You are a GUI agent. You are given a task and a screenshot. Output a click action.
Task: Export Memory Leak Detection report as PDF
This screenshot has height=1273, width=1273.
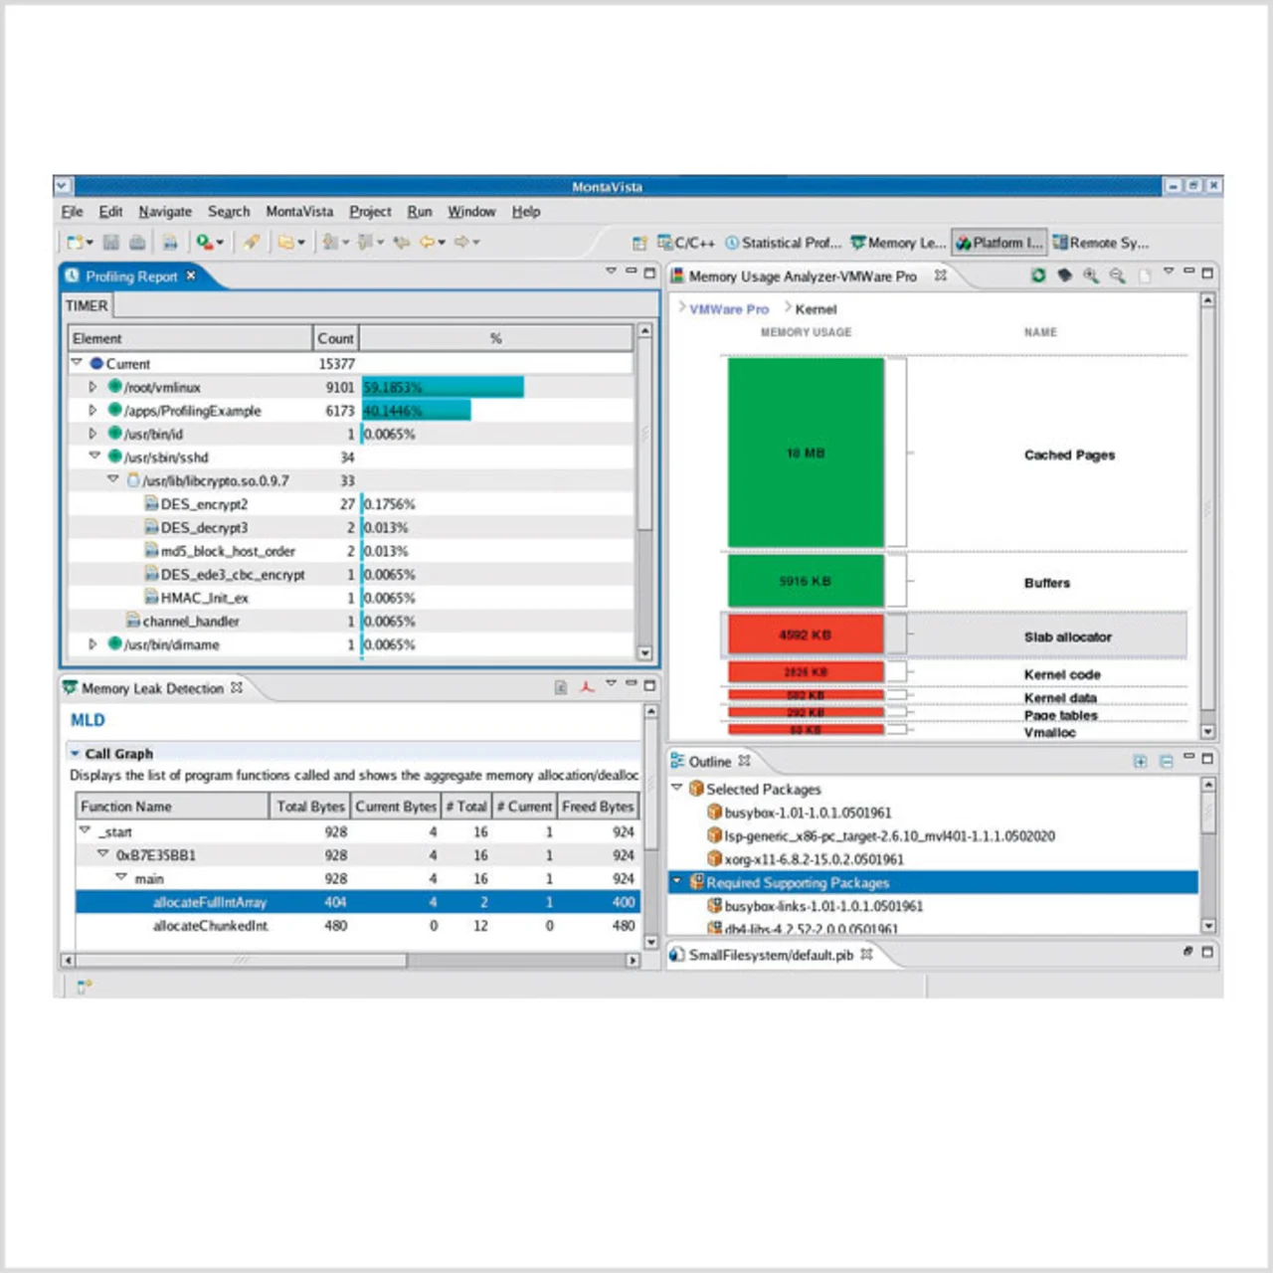point(587,687)
